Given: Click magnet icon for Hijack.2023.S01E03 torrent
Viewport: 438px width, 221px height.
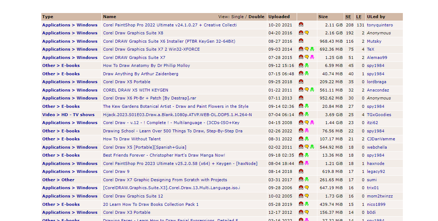Looking at the screenshot, I should coord(301,114).
